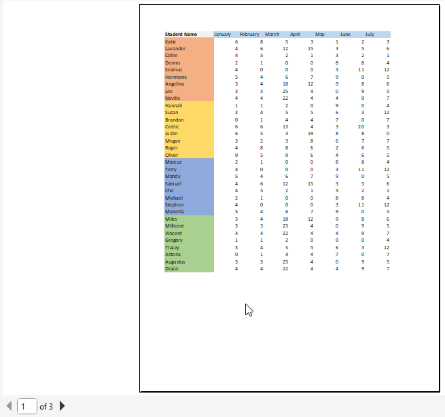Image resolution: width=445 pixels, height=417 pixels.
Task: Click the name 'Neville'
Action: point(173,98)
